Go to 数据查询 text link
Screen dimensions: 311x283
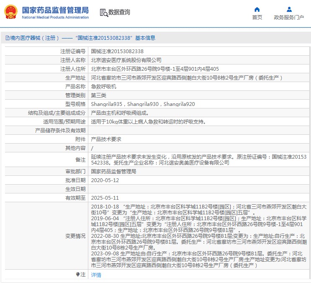click(119, 13)
